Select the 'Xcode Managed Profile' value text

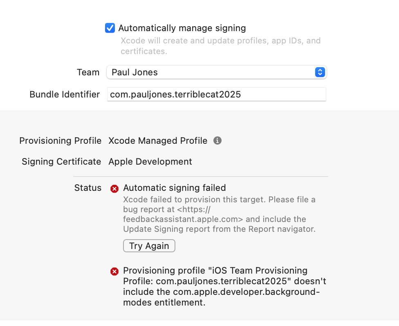click(x=158, y=140)
